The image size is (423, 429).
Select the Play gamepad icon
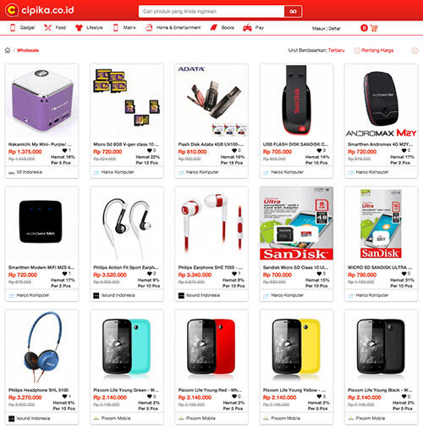click(247, 28)
